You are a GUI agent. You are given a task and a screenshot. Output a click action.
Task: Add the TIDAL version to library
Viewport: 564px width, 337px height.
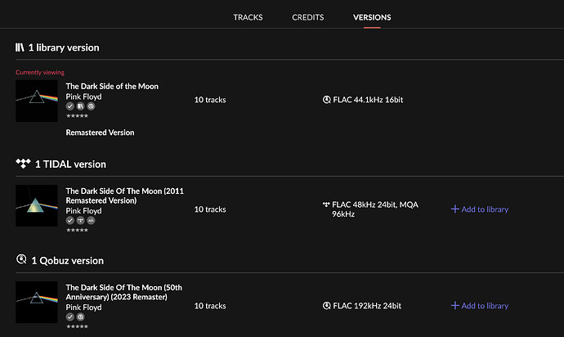click(x=480, y=209)
